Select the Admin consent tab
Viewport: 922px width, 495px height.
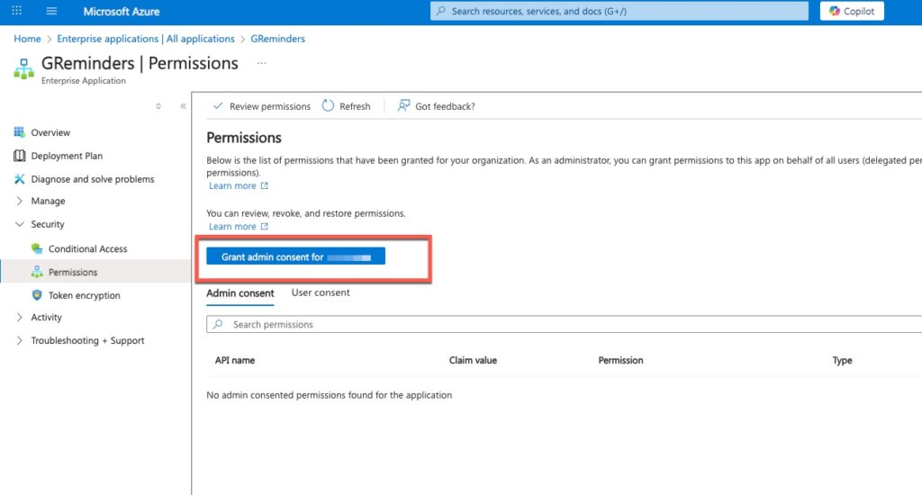click(x=240, y=293)
